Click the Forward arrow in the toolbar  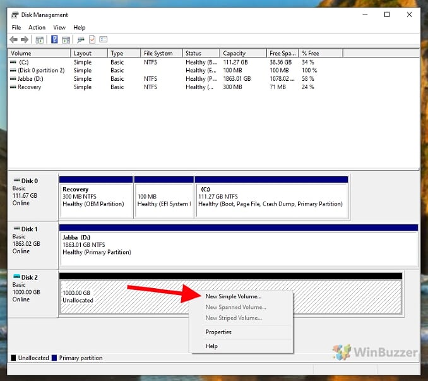pyautogui.click(x=24, y=40)
